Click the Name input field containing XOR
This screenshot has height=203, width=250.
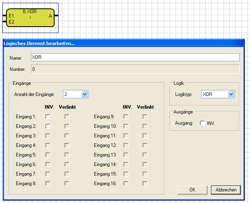(x=135, y=57)
